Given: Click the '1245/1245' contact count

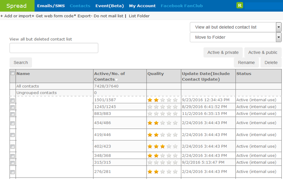Looking at the screenshot, I should click(105, 107).
